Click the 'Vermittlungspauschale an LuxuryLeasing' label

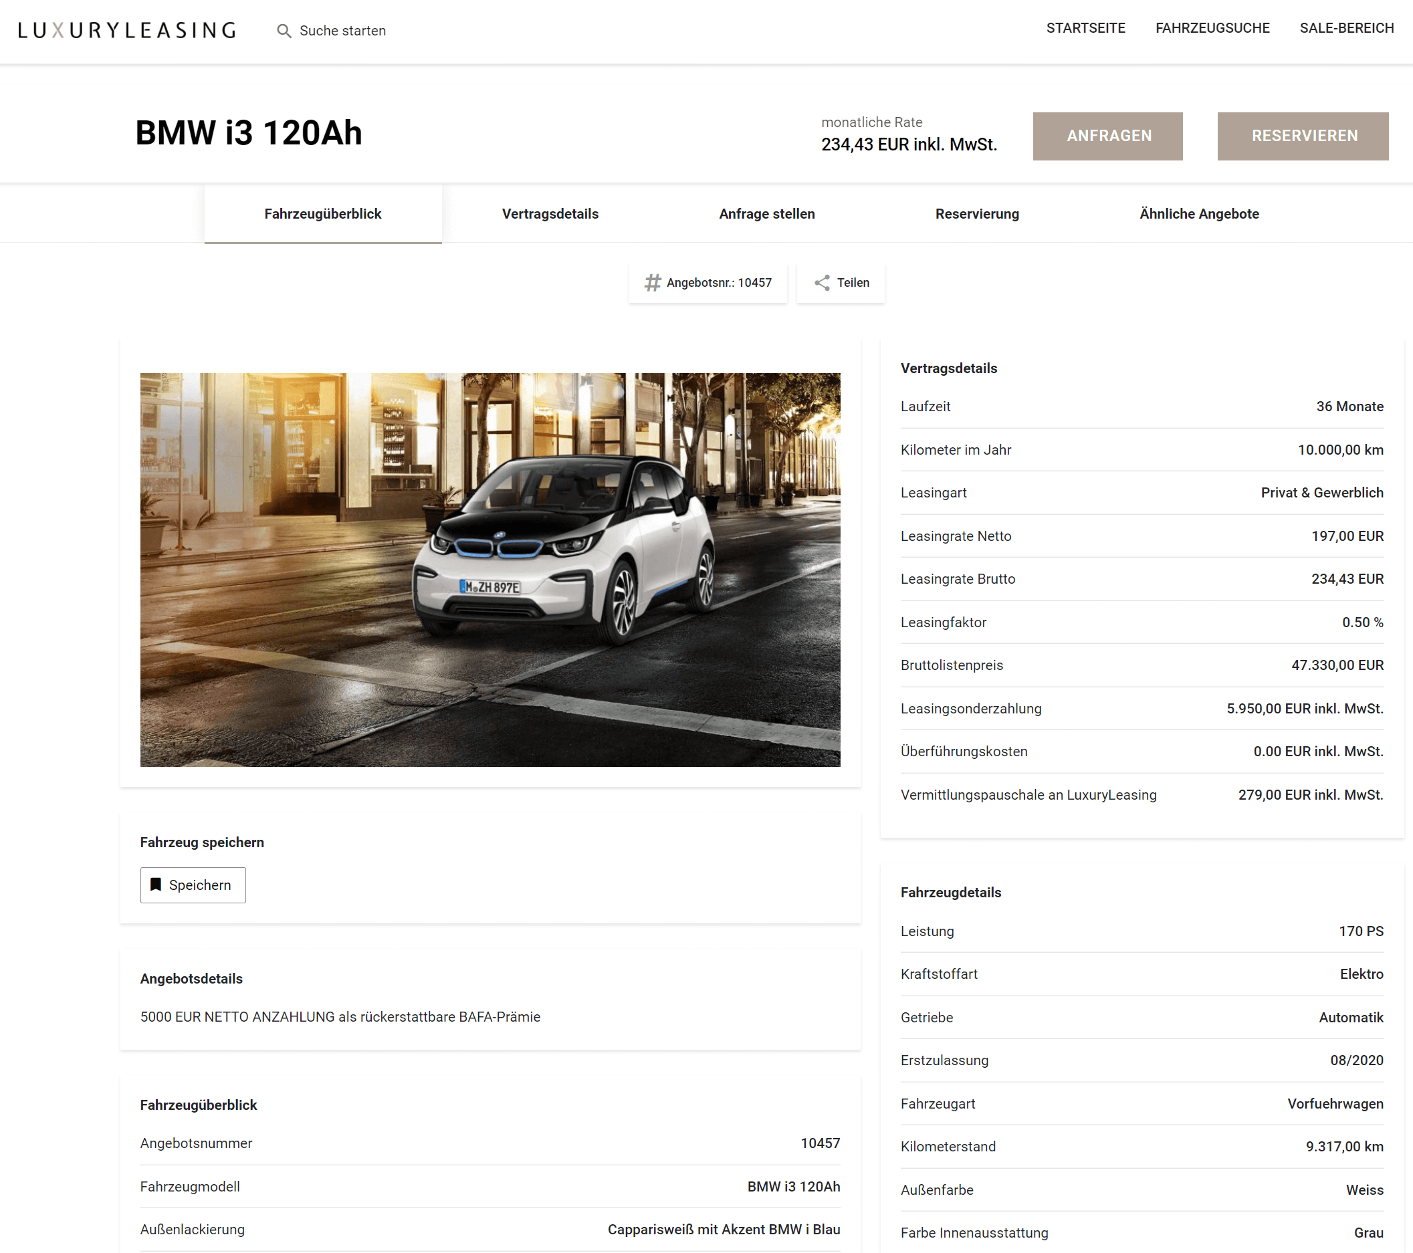click(x=1028, y=796)
